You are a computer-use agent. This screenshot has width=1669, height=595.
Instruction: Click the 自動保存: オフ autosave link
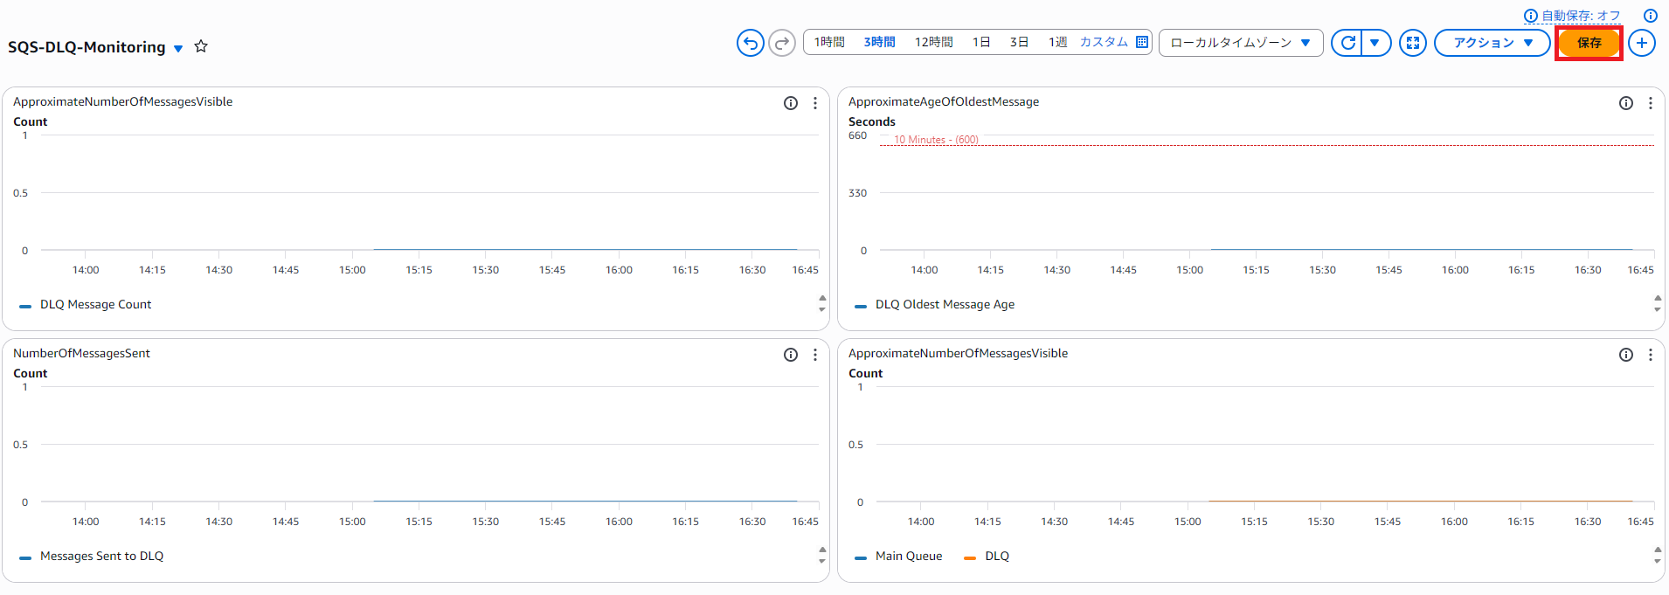1580,16
